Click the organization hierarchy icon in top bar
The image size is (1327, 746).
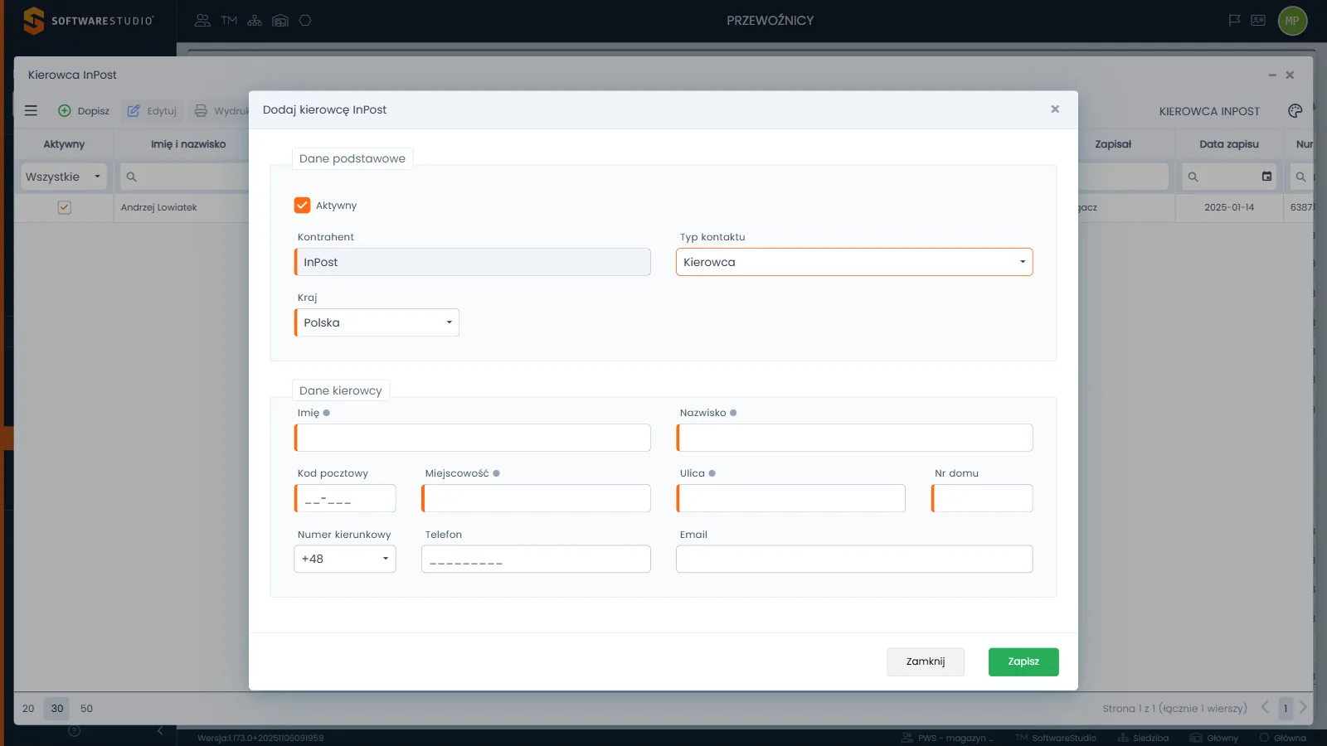pos(255,21)
